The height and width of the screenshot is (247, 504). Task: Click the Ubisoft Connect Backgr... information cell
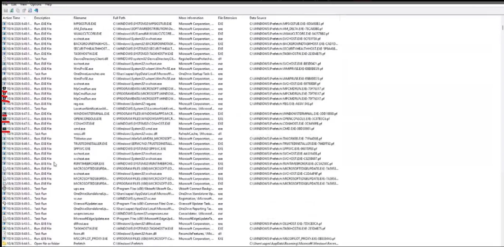[x=196, y=189]
